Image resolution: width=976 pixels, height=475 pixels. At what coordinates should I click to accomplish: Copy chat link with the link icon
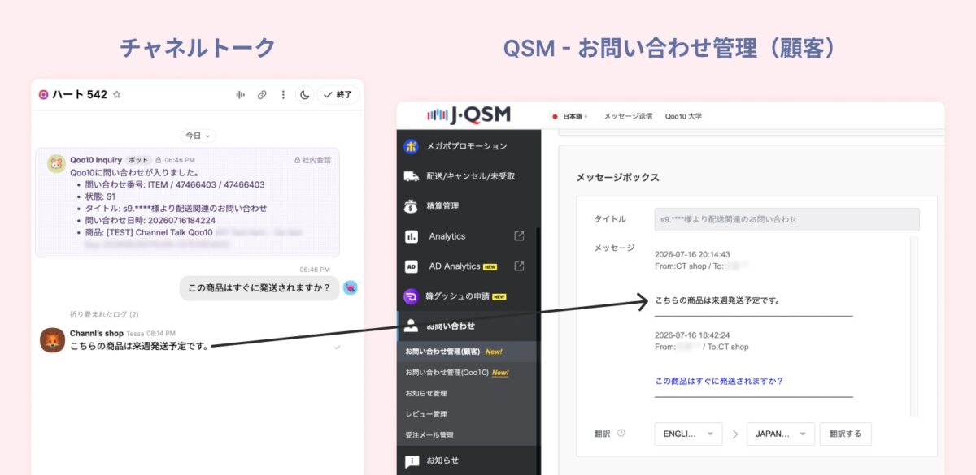262,95
